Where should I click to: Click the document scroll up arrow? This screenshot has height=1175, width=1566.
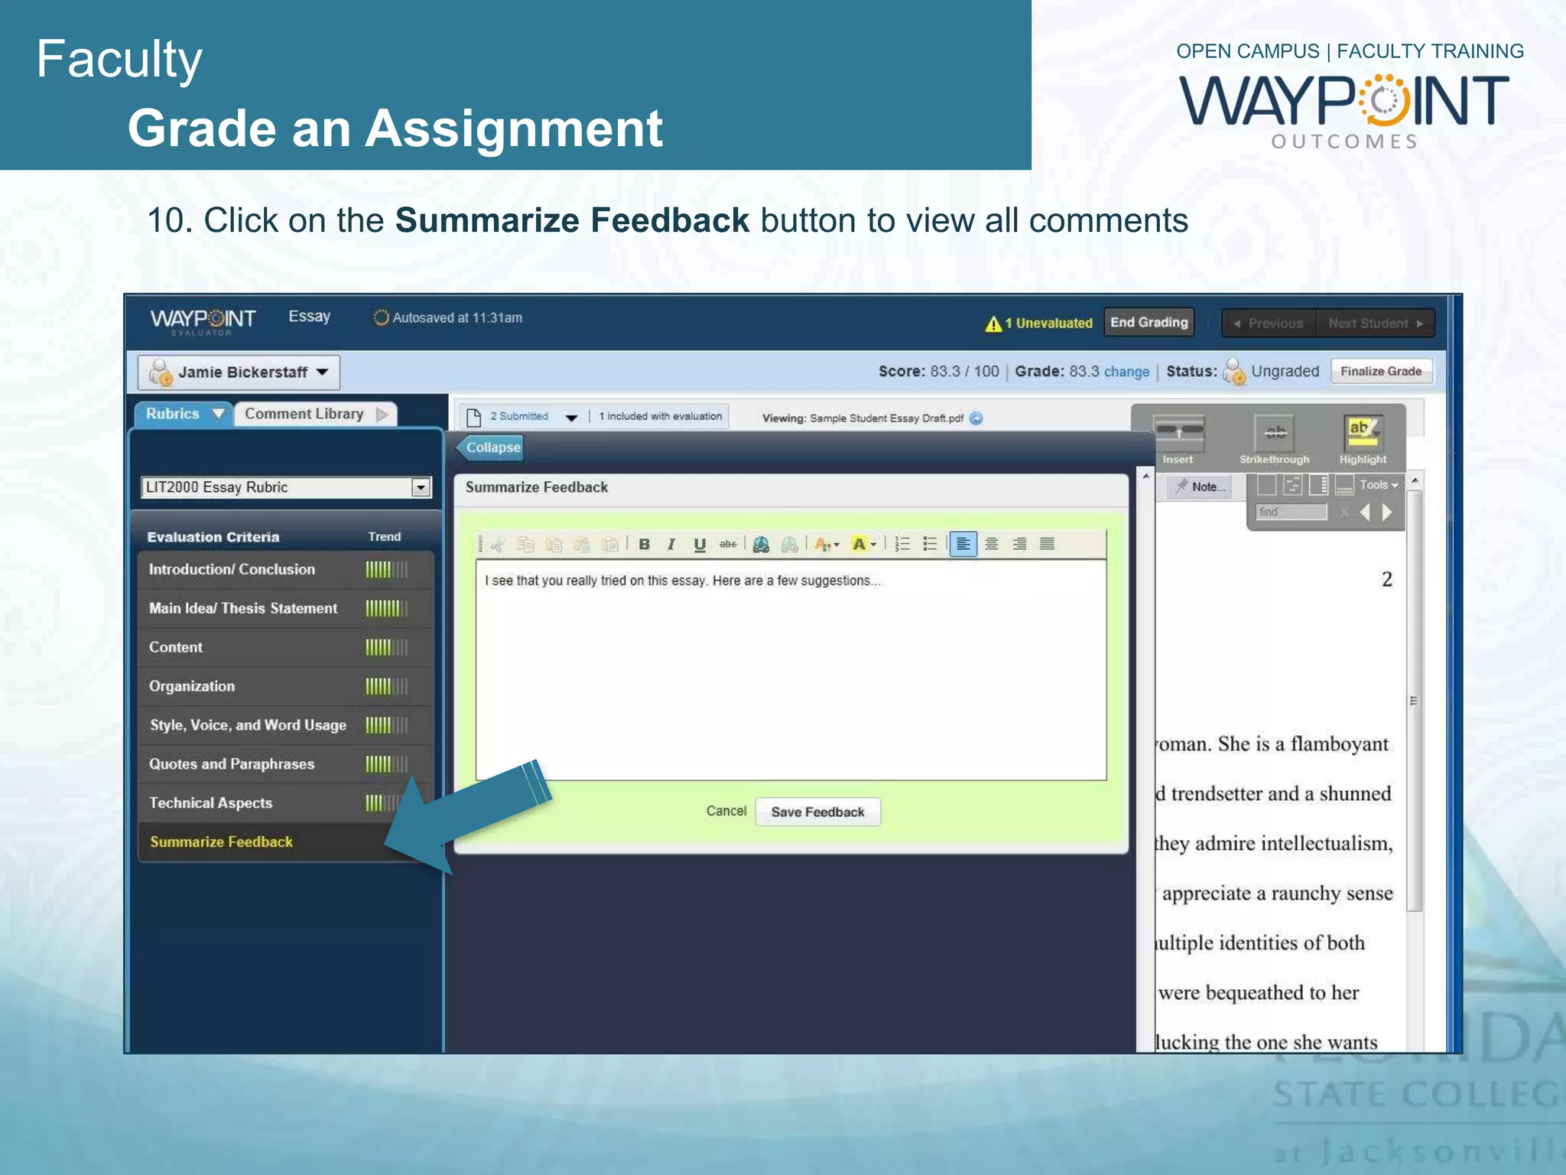1415,480
